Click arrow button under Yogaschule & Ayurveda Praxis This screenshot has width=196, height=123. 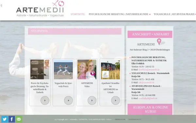click(68, 100)
